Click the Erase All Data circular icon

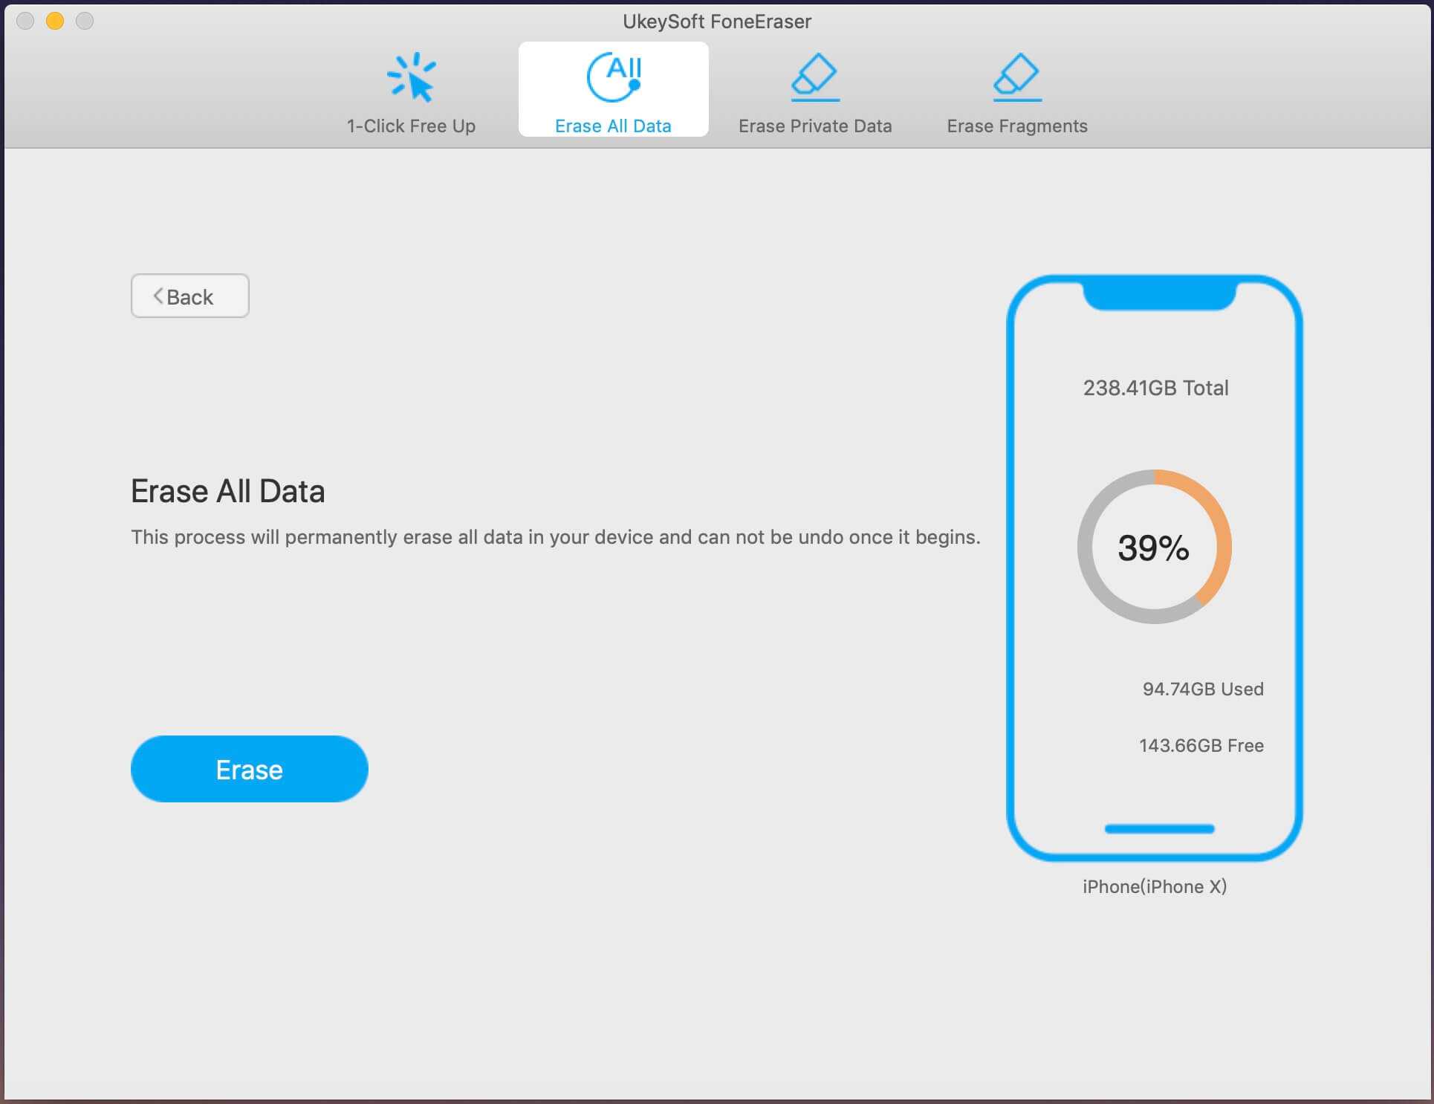(613, 77)
